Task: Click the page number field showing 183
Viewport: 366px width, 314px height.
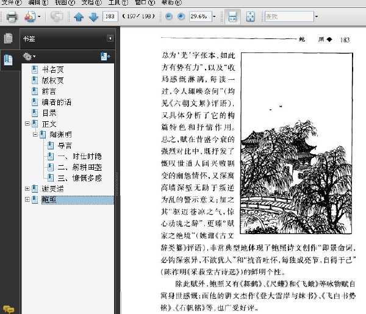Action: 110,16
